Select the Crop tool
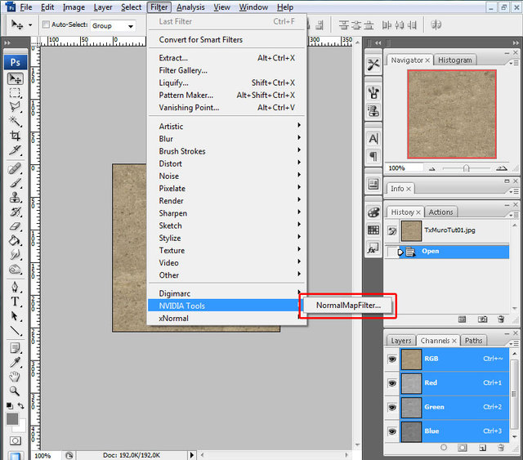 pos(15,135)
